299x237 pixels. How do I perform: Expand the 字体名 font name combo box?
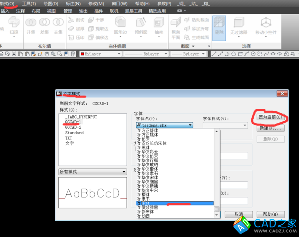(x=164, y=126)
